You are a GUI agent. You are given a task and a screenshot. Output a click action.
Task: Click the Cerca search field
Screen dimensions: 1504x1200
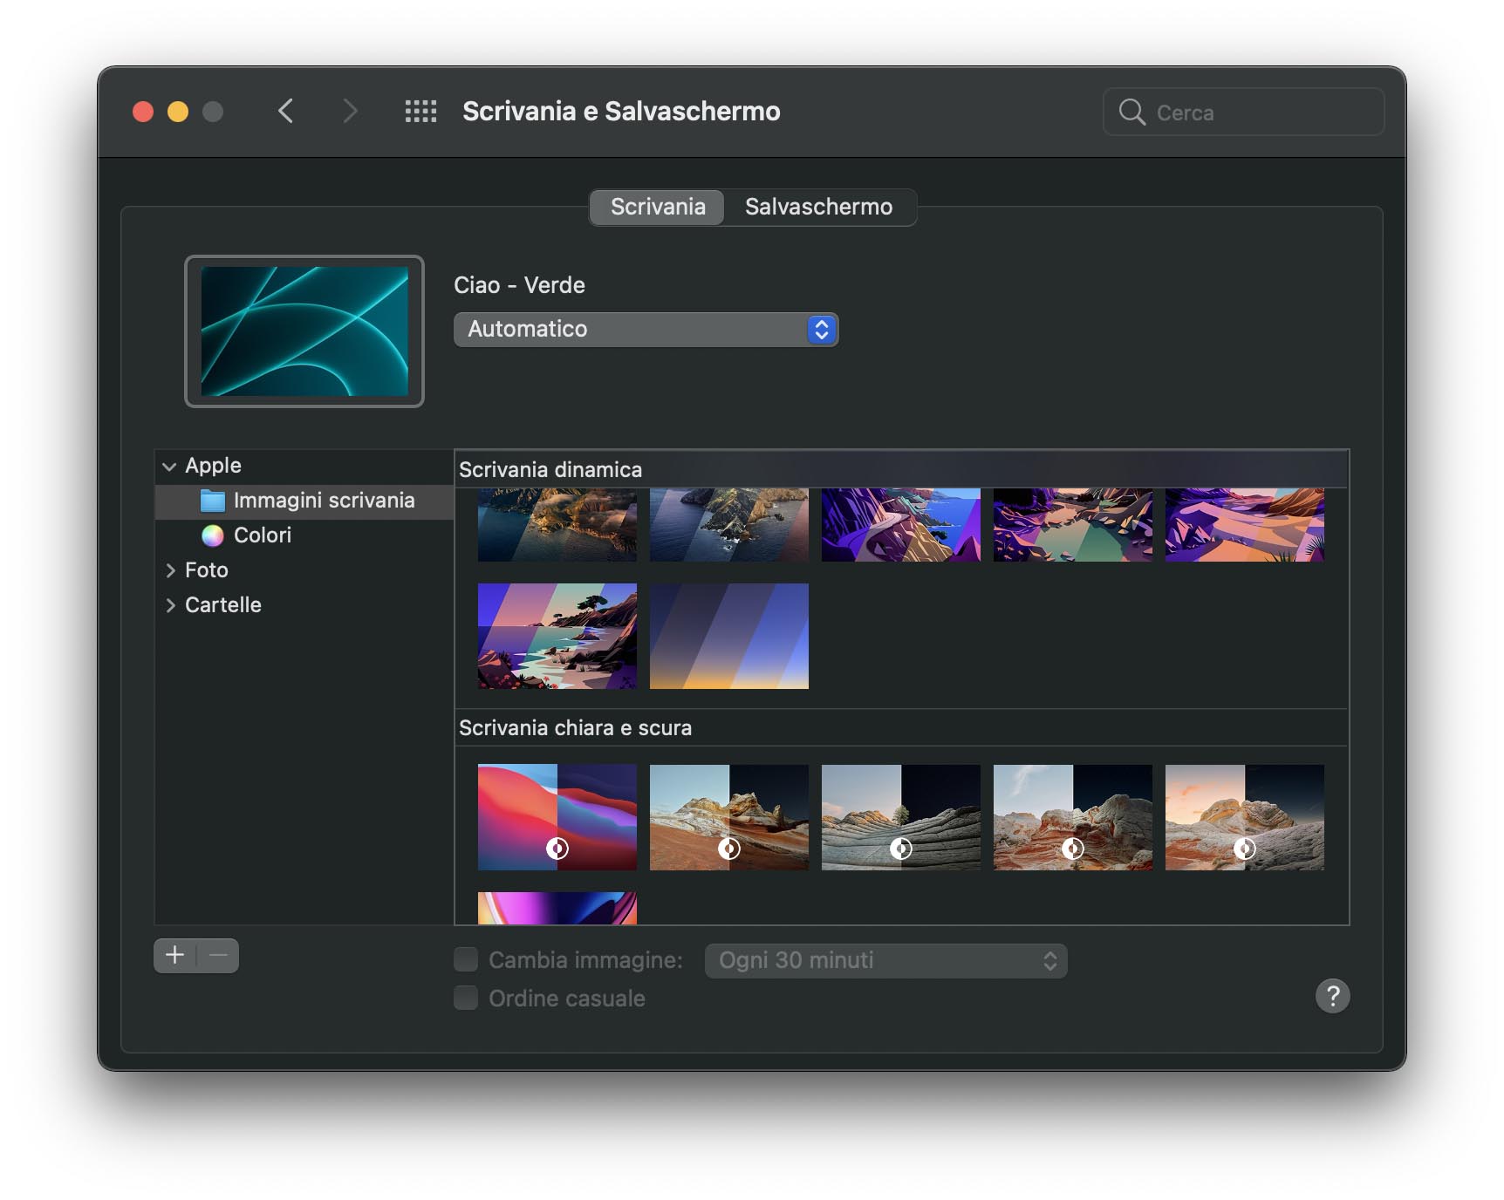[1256, 112]
